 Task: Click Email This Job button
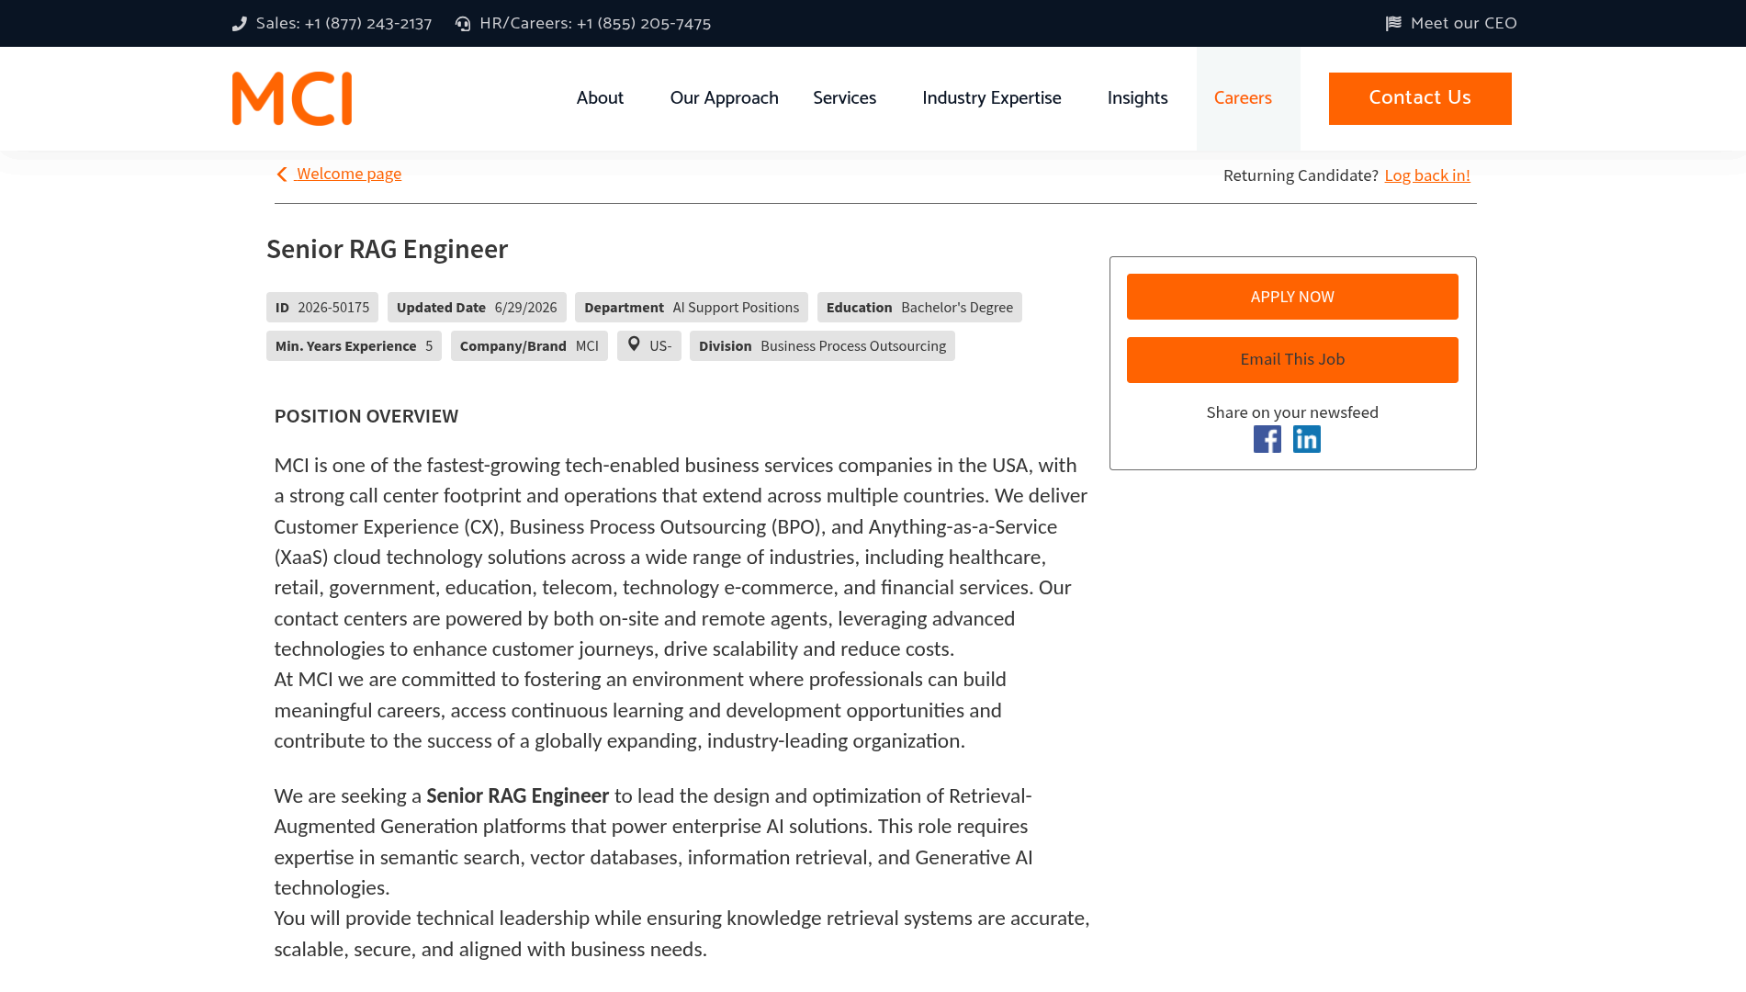(x=1292, y=360)
